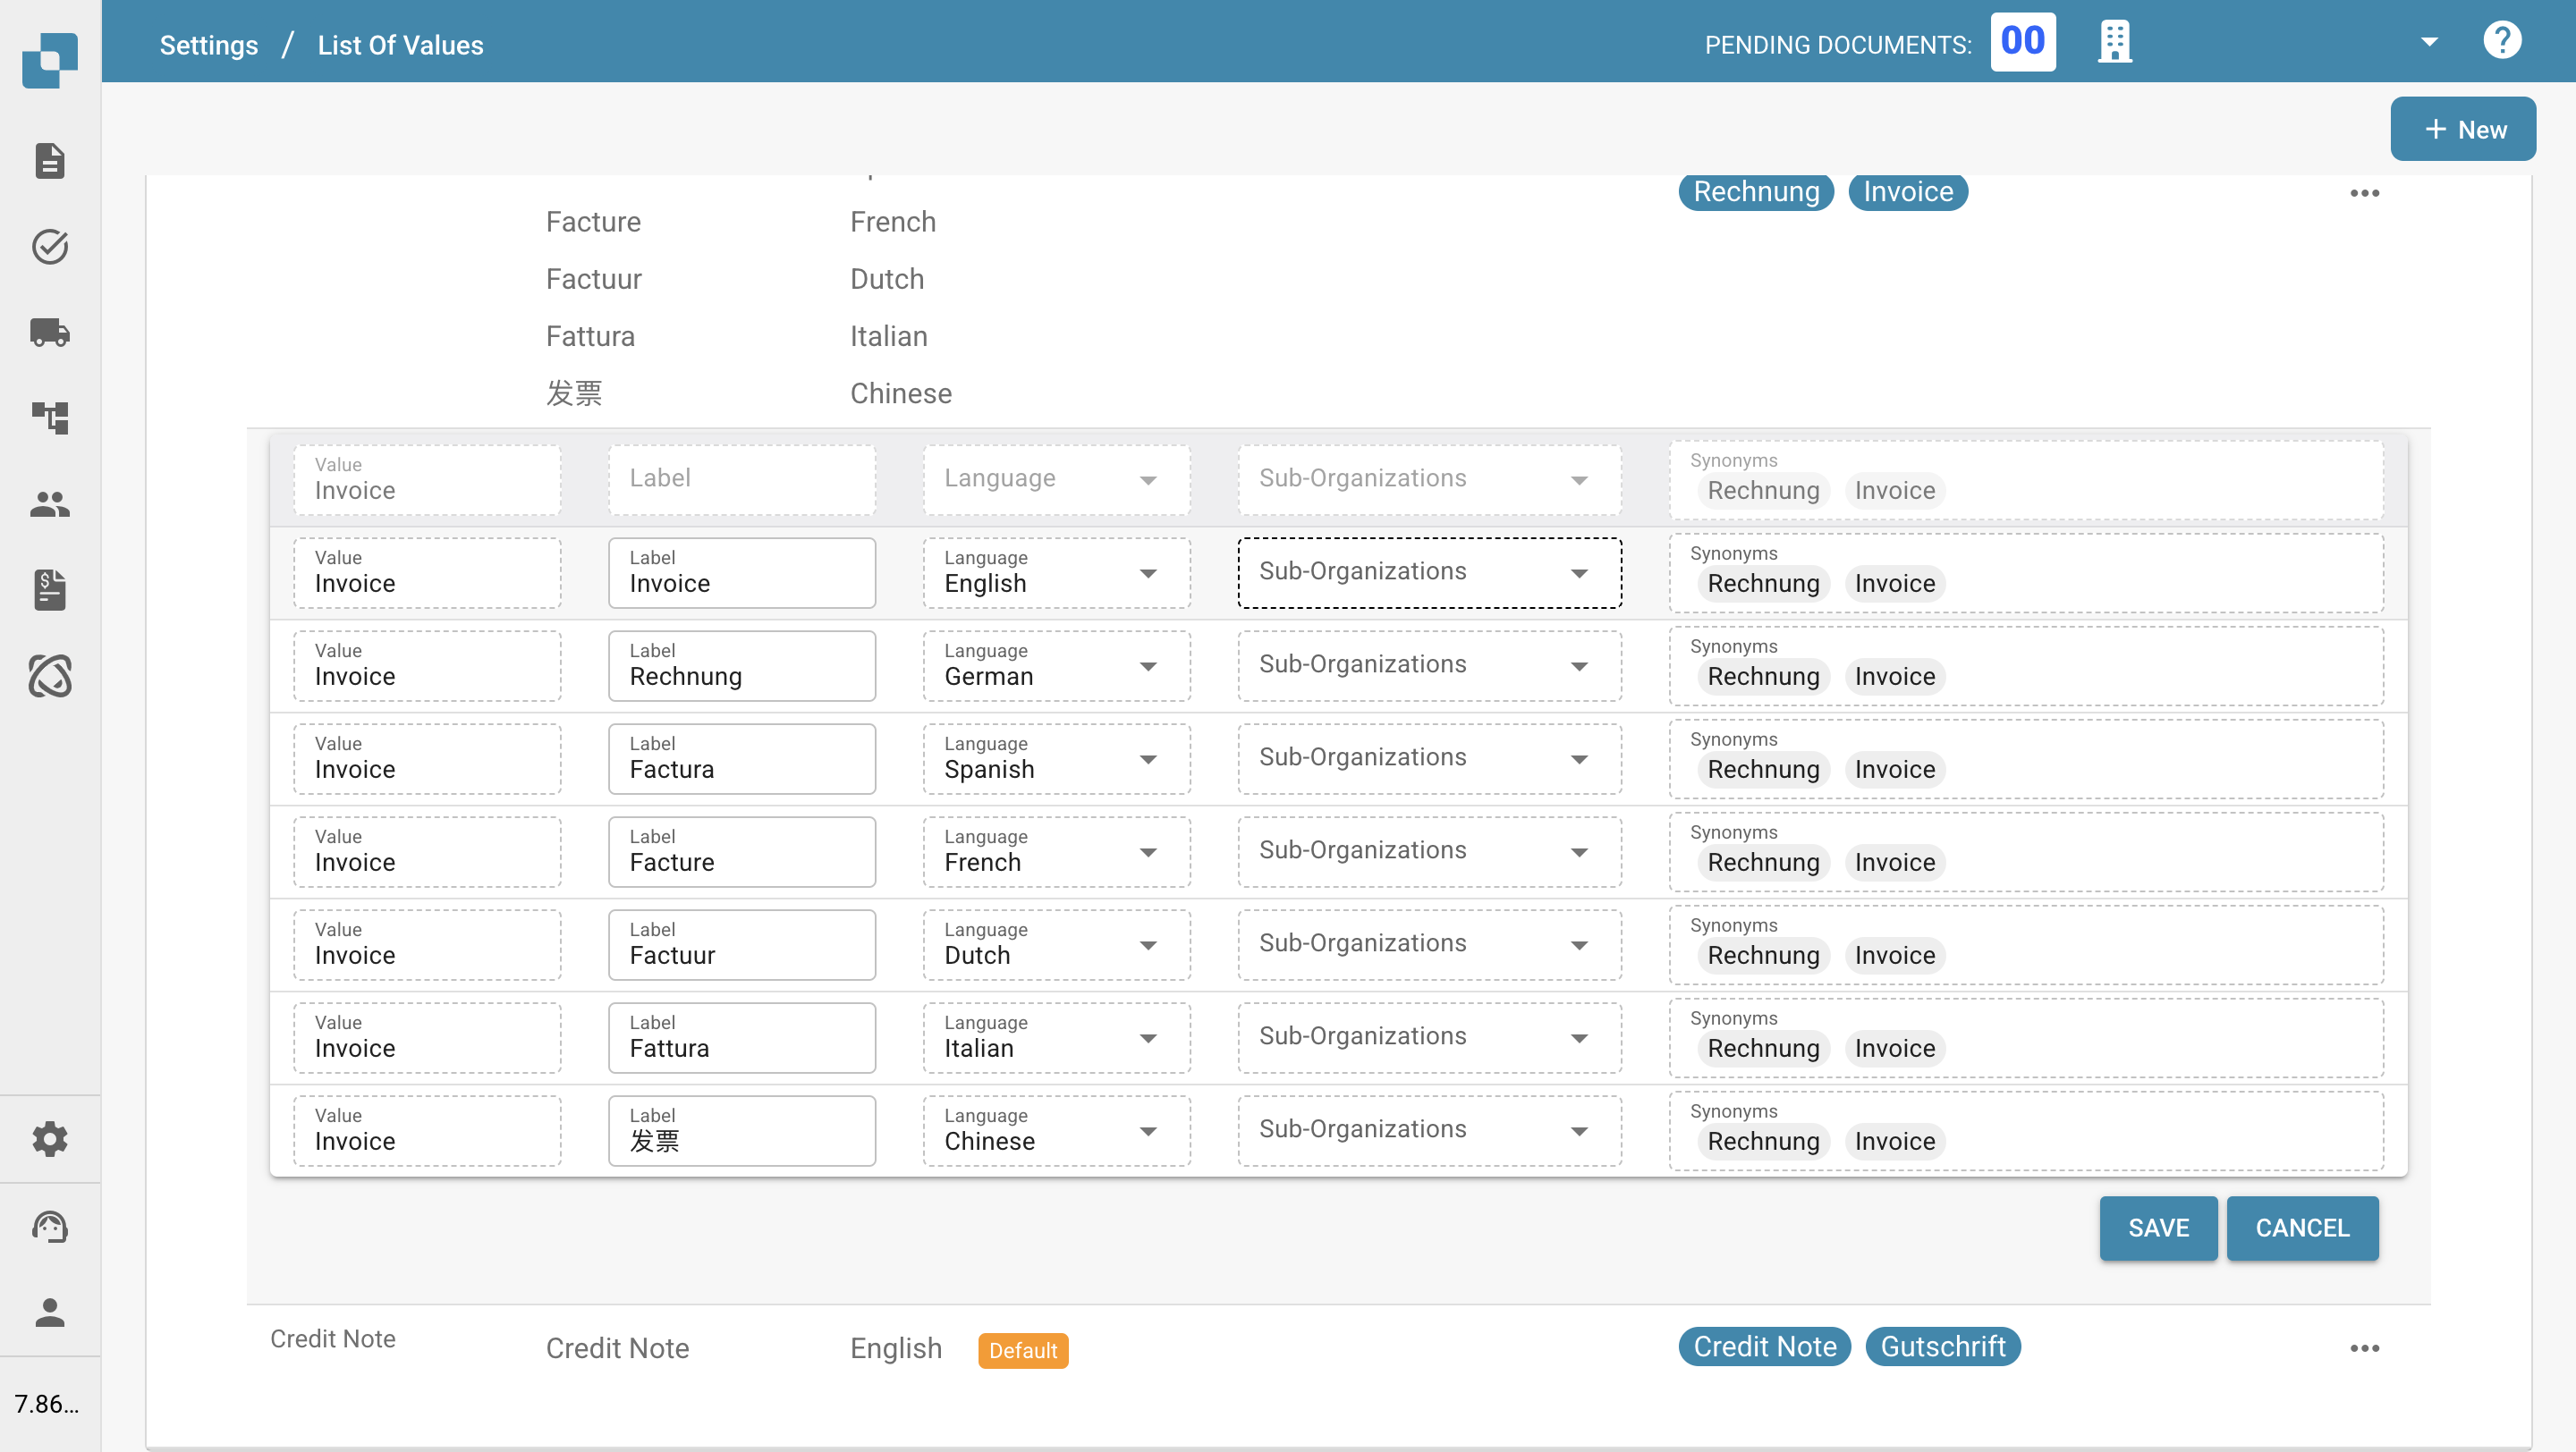Open the settings gear icon
This screenshot has width=2576, height=1452.
[49, 1138]
